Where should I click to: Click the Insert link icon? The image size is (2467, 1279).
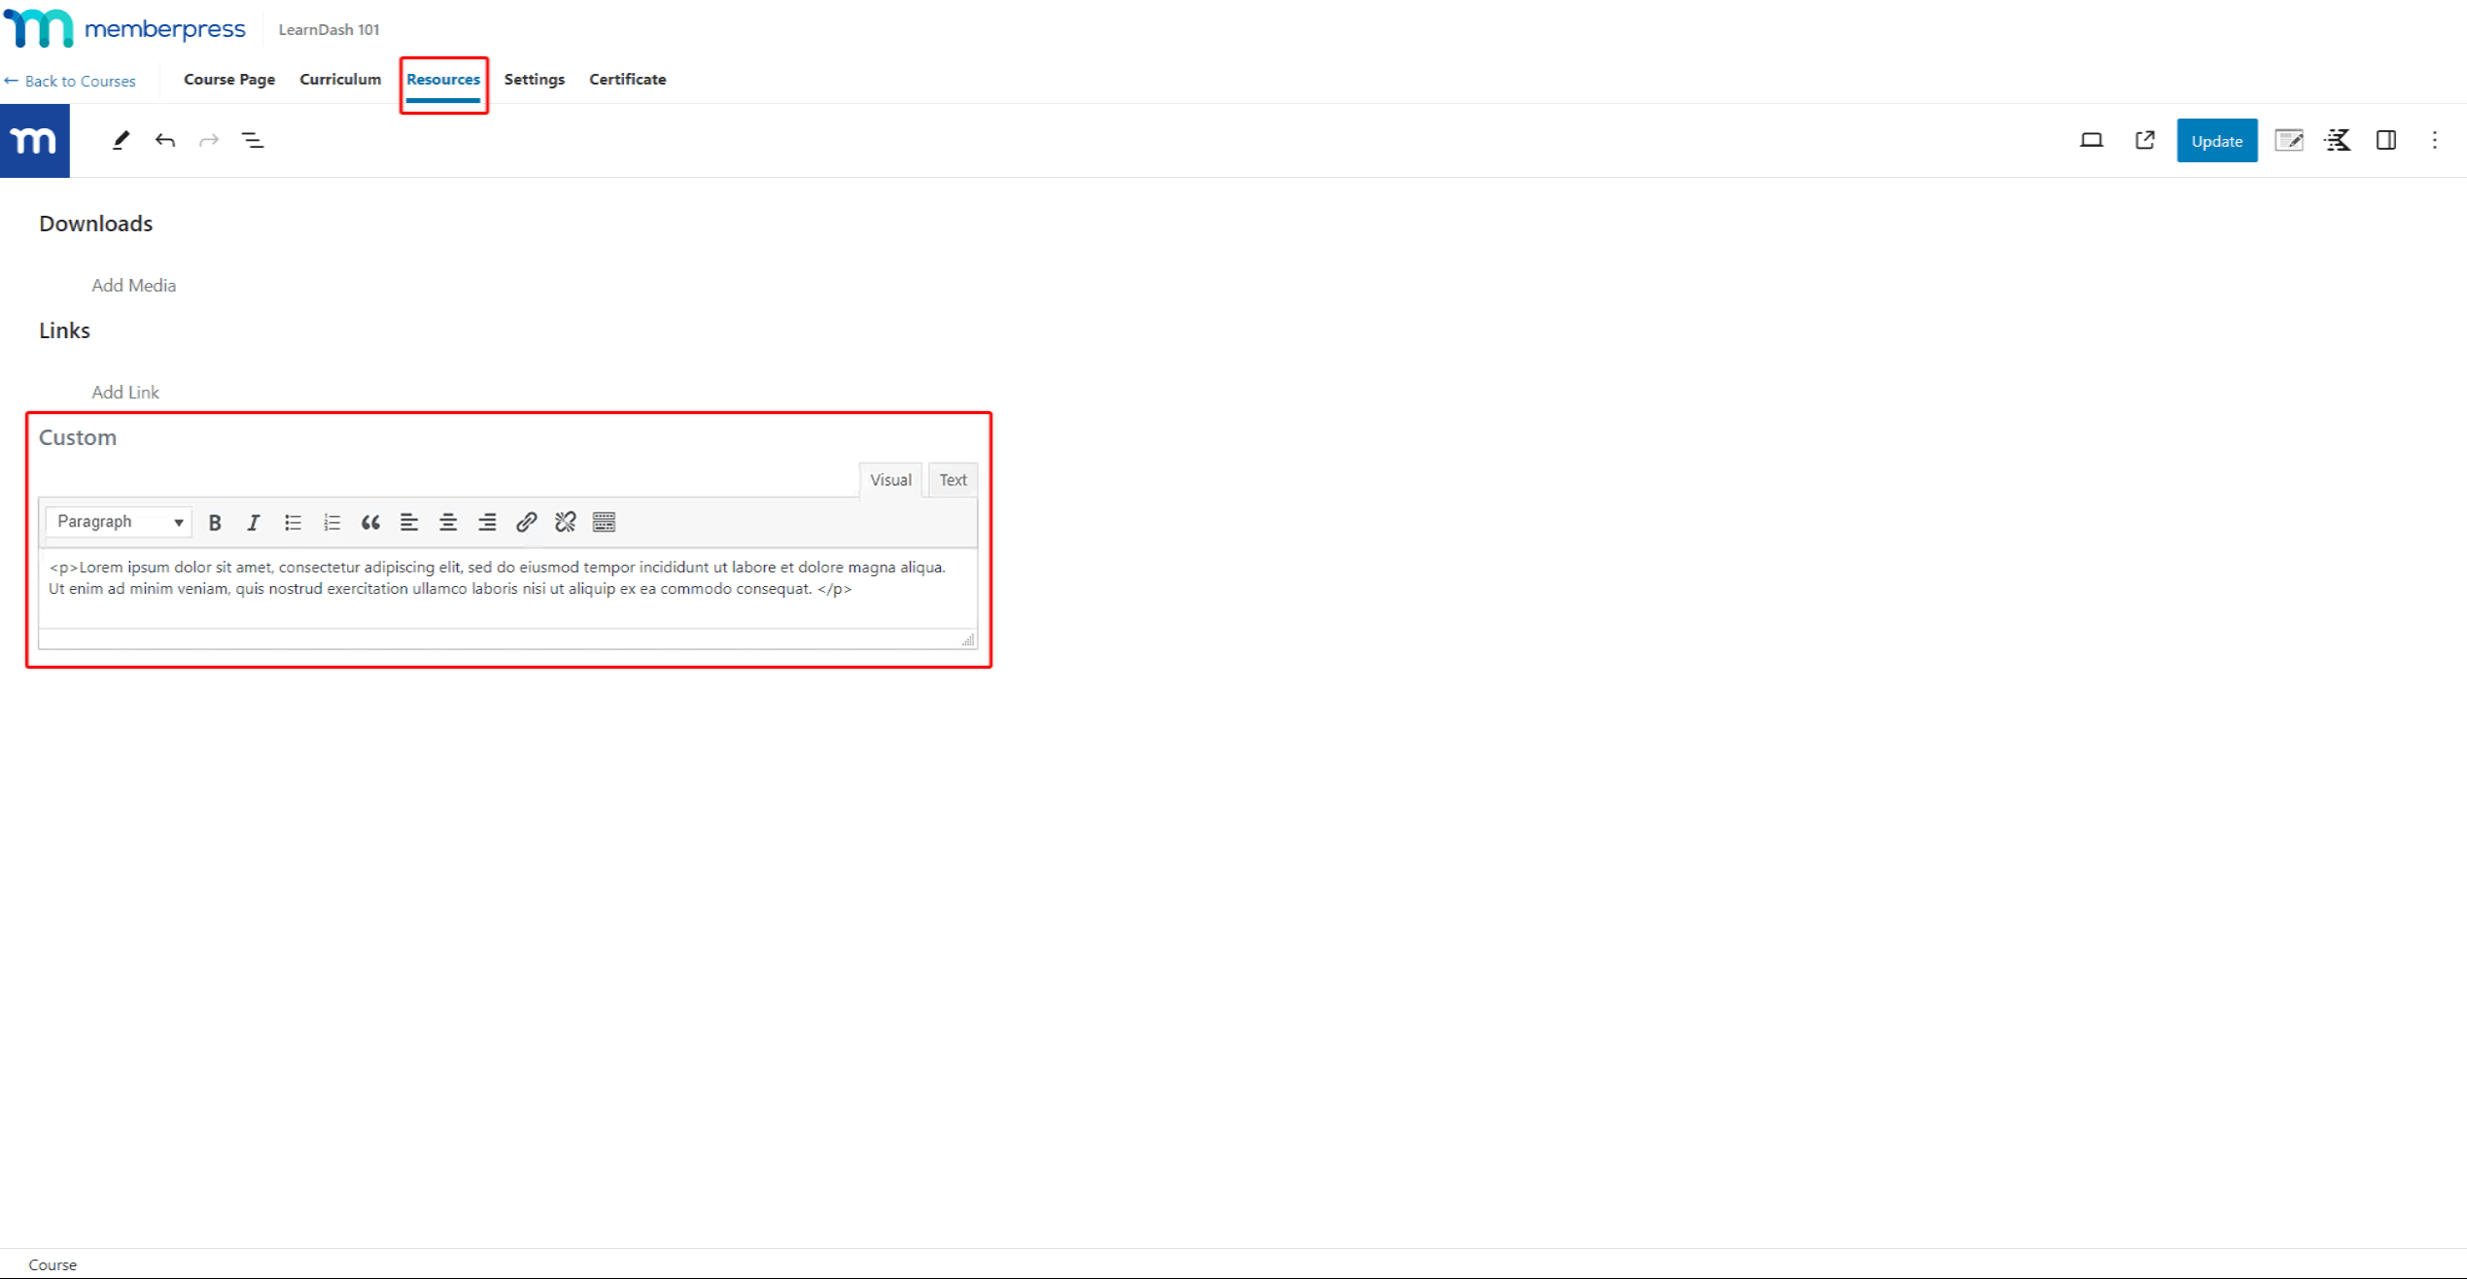pyautogui.click(x=527, y=522)
